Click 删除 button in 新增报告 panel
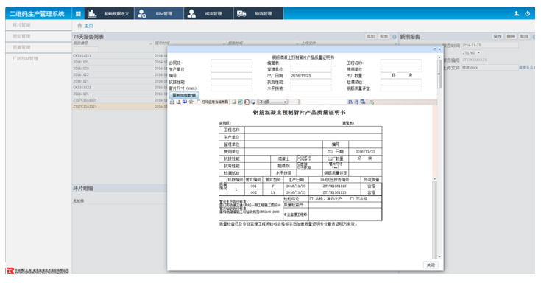Screen dimensions: 541x283 tap(511, 37)
